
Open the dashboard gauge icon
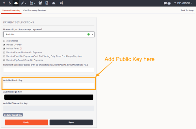pyautogui.click(x=16, y=3)
